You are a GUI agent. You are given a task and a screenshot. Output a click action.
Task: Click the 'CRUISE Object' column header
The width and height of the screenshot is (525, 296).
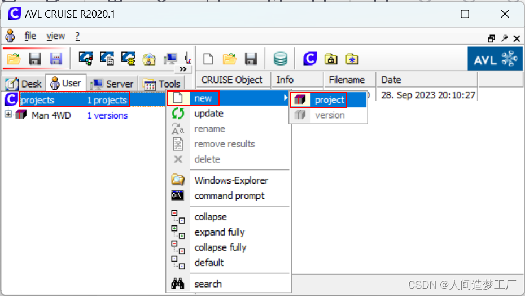tap(233, 80)
